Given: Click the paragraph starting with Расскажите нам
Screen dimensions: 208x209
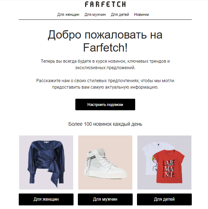Looking at the screenshot, I should (105, 84).
